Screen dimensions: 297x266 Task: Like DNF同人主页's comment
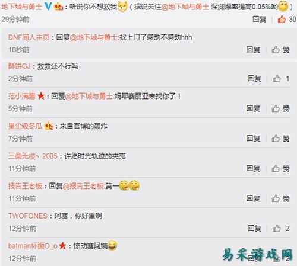280,50
